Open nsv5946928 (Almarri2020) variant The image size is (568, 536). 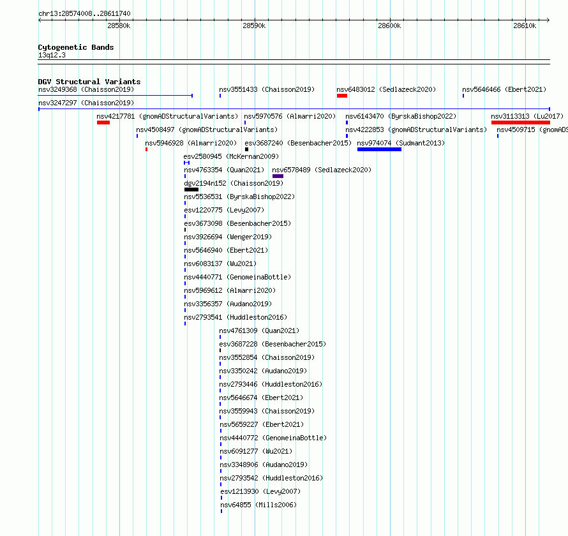[191, 143]
